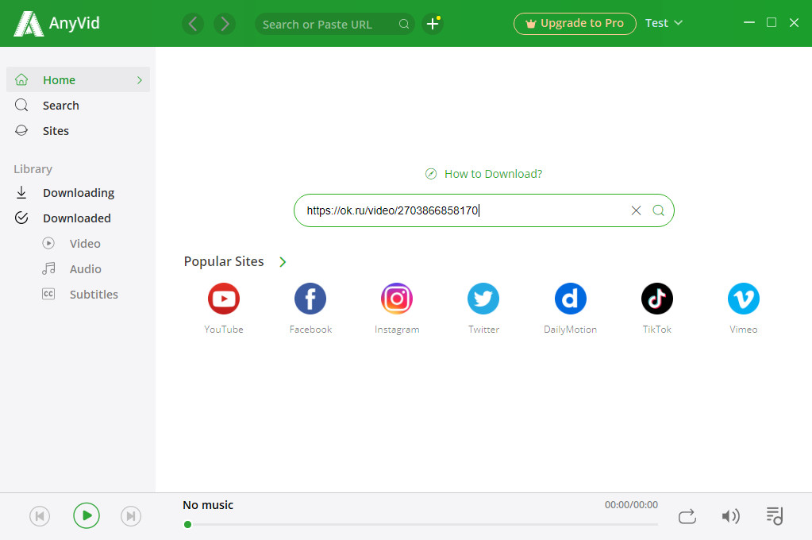Minimize the AnyVid window

pos(749,23)
